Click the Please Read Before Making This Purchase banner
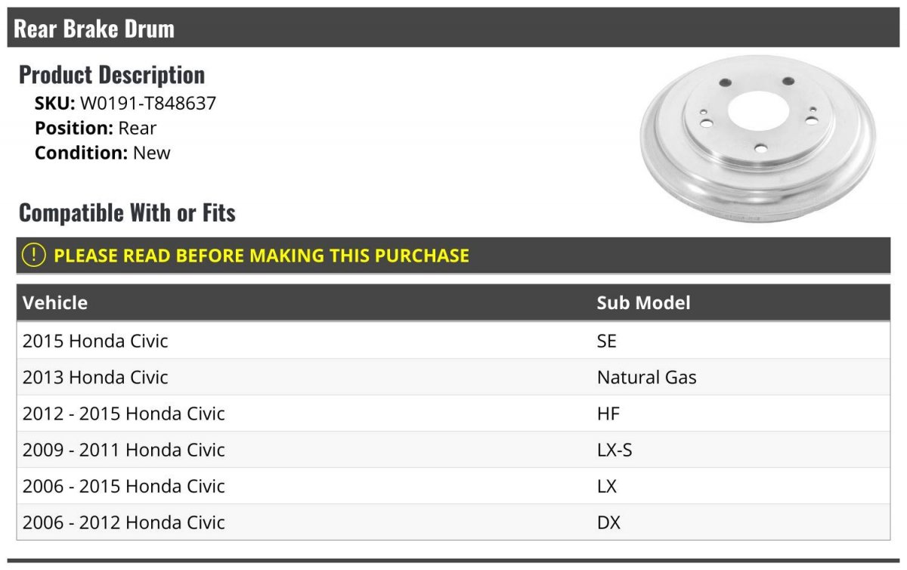Image resolution: width=907 pixels, height=570 pixels. pos(453,255)
